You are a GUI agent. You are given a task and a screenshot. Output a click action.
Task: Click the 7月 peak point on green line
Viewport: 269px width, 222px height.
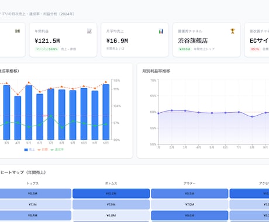51,116
